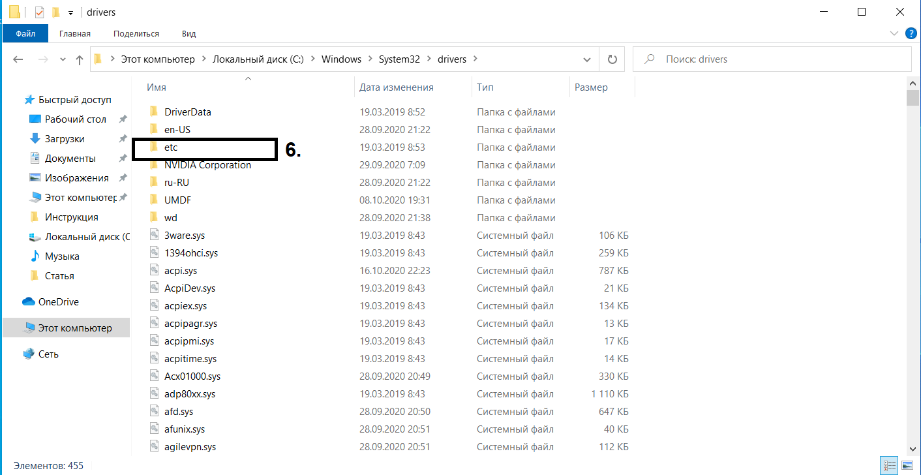Open the Вид ribbon tab
The height and width of the screenshot is (475, 921).
click(x=189, y=33)
